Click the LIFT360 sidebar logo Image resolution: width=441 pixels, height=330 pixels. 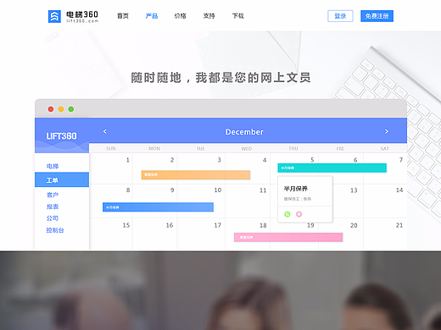[61, 136]
